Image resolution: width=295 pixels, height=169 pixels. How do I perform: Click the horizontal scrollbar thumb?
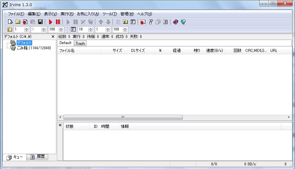123,117
